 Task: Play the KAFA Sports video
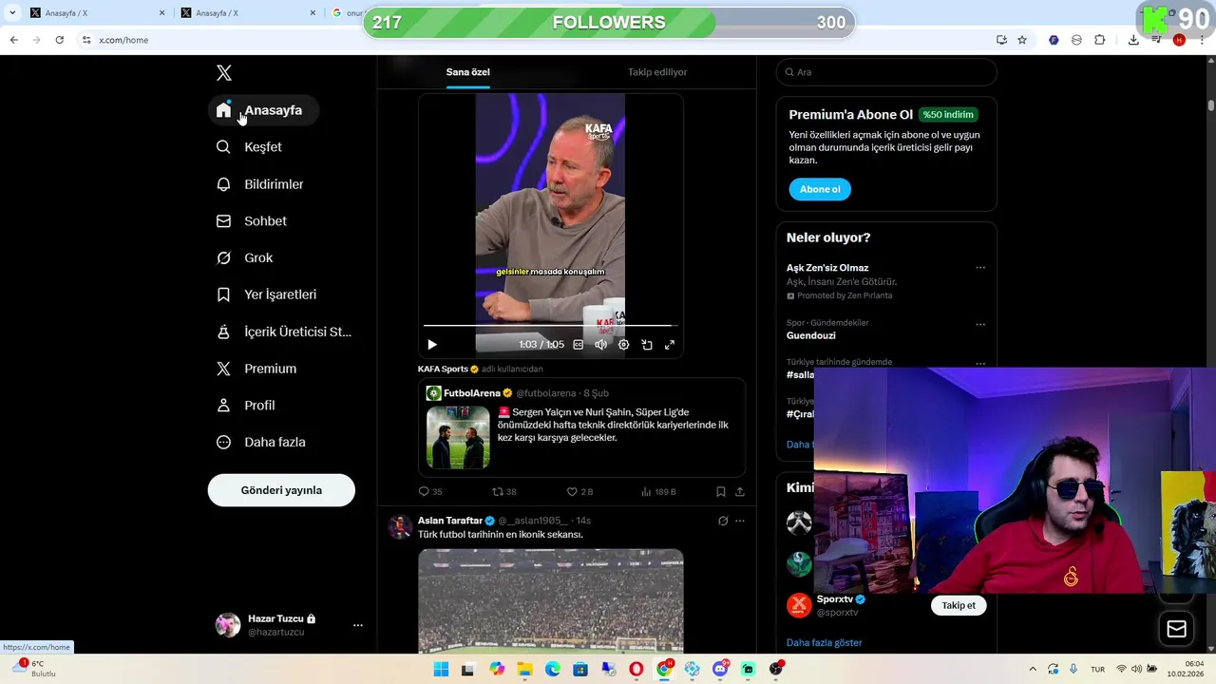tap(432, 345)
